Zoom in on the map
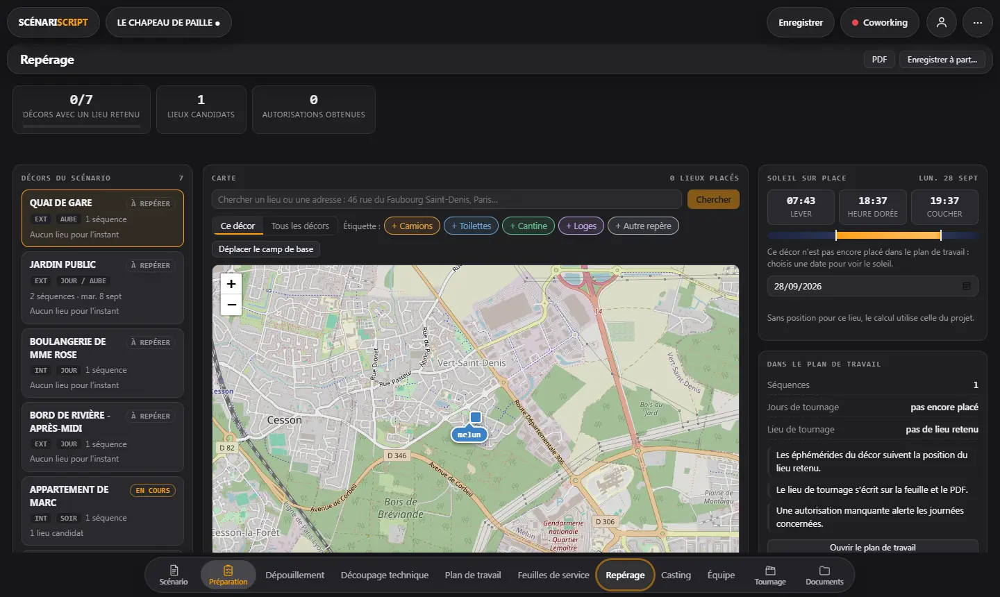Image resolution: width=1000 pixels, height=597 pixels. pos(231,283)
